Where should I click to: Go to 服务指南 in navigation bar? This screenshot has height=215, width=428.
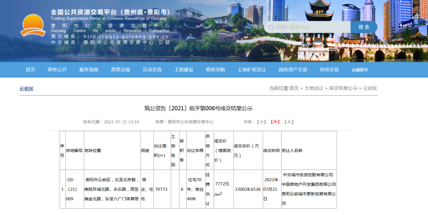(x=88, y=70)
